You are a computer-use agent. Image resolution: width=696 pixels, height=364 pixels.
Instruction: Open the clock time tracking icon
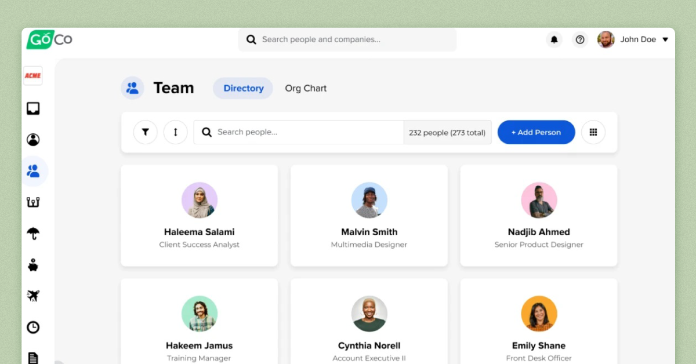click(33, 327)
